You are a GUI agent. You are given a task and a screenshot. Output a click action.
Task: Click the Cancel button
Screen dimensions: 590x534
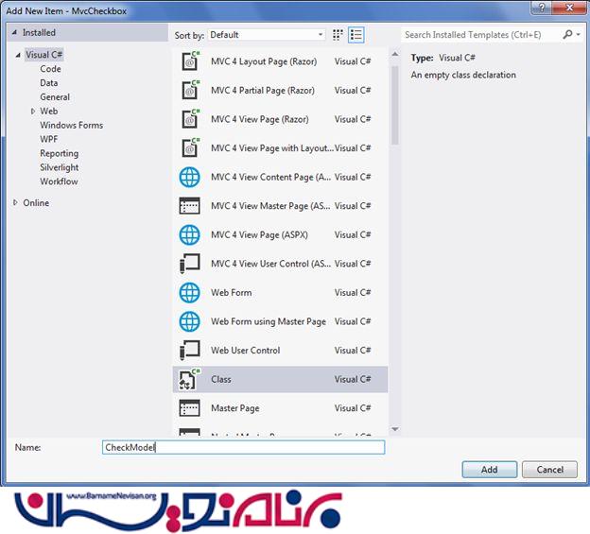(549, 470)
